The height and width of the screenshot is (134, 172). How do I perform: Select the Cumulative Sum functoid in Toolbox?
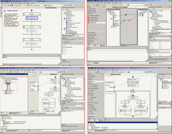93,23
